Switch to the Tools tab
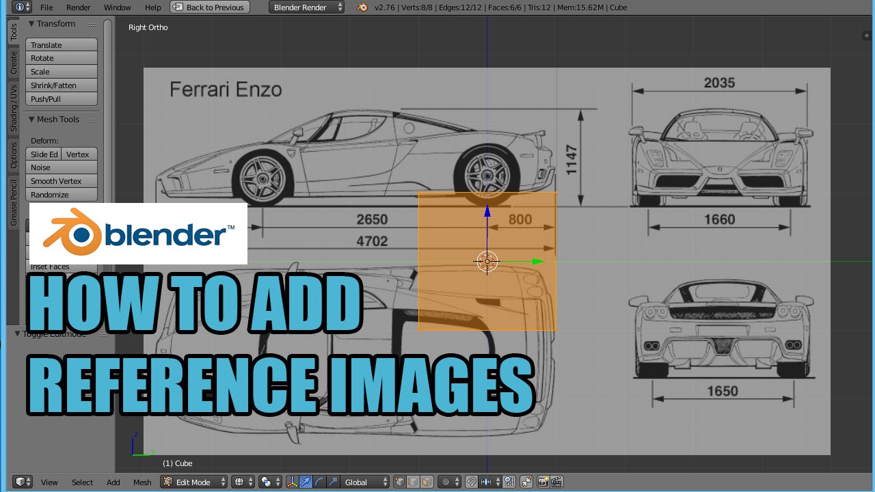Screen dimensions: 875x492 point(13,32)
